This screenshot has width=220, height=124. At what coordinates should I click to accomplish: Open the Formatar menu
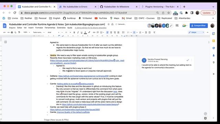[x=39, y=28]
